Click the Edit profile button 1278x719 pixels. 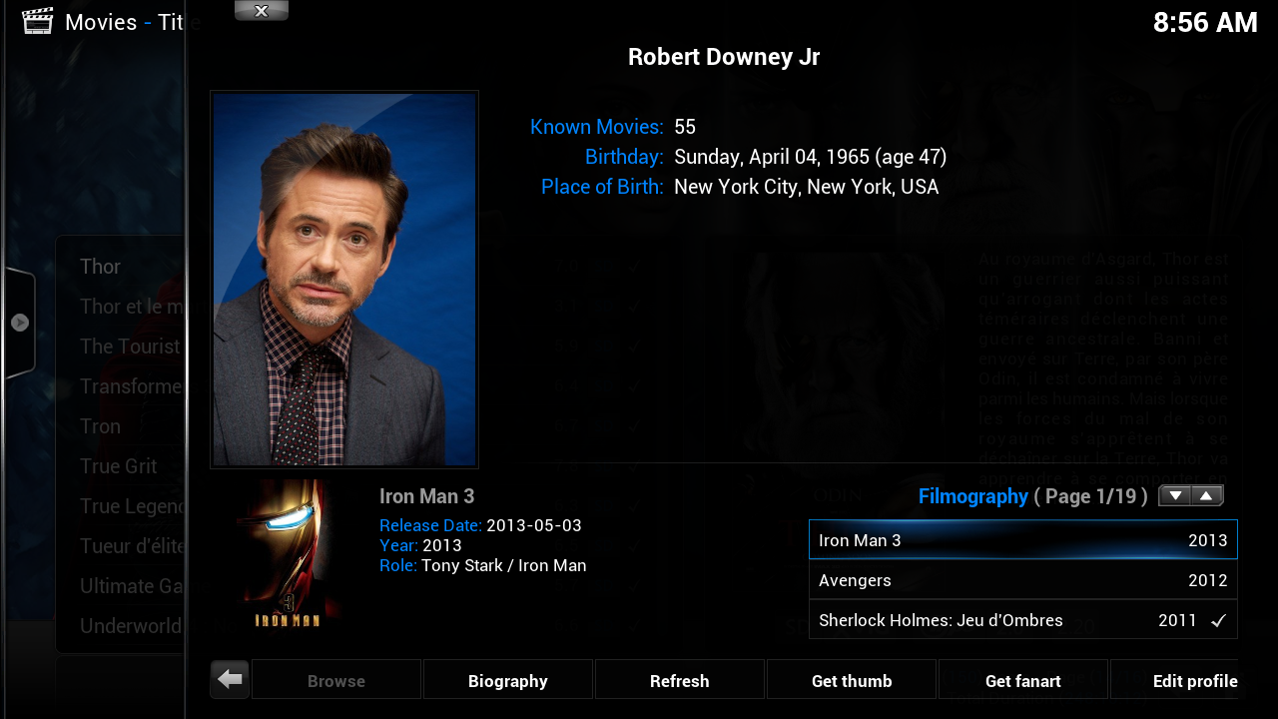pyautogui.click(x=1175, y=680)
